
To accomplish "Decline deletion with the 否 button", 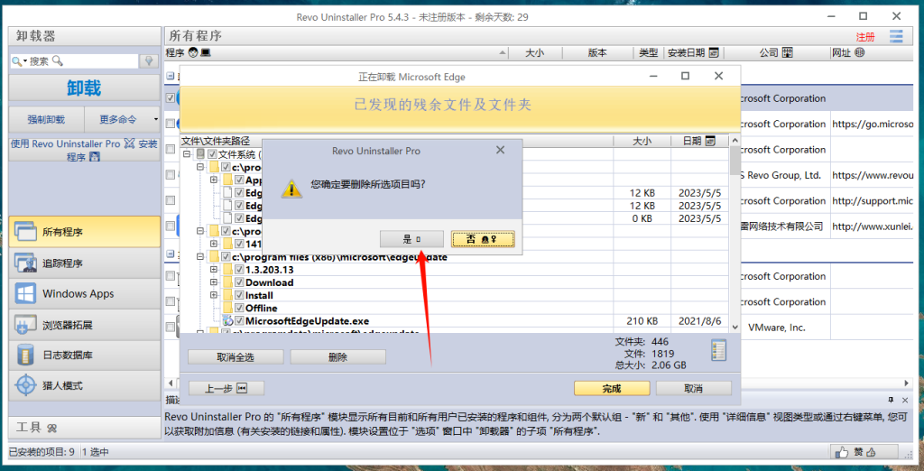I will pos(483,239).
